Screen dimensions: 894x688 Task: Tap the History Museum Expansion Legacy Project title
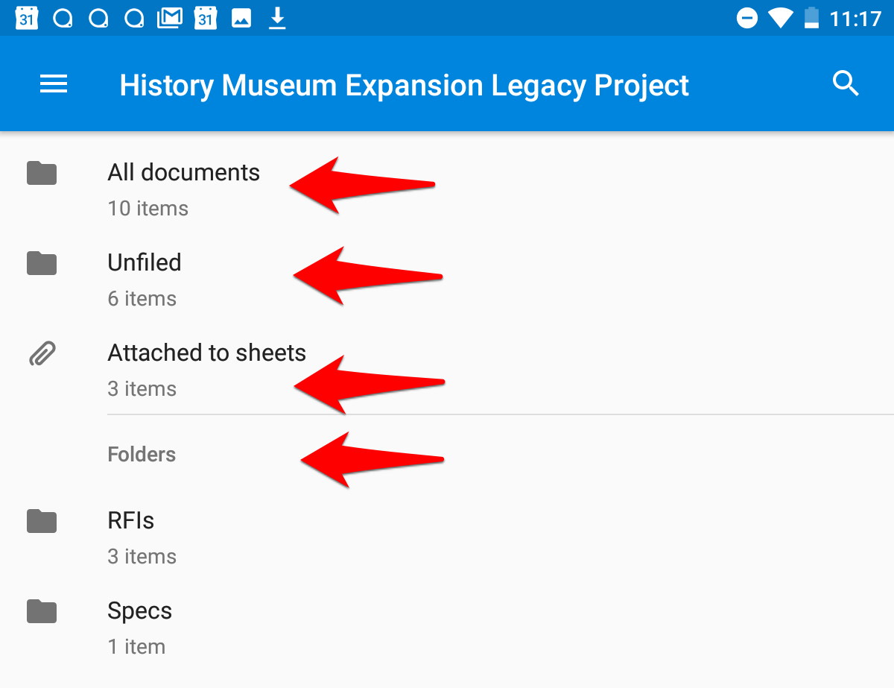point(405,85)
